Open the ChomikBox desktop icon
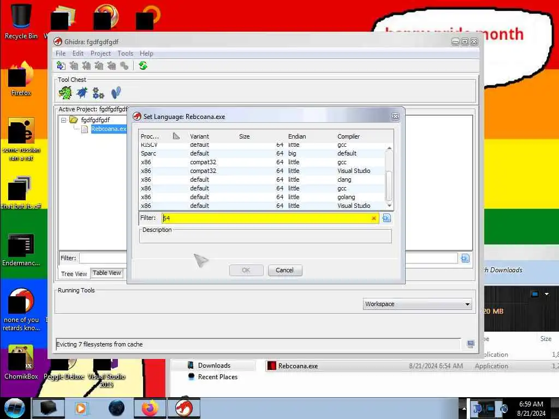Viewport: 559px width, 419px height. [21, 362]
